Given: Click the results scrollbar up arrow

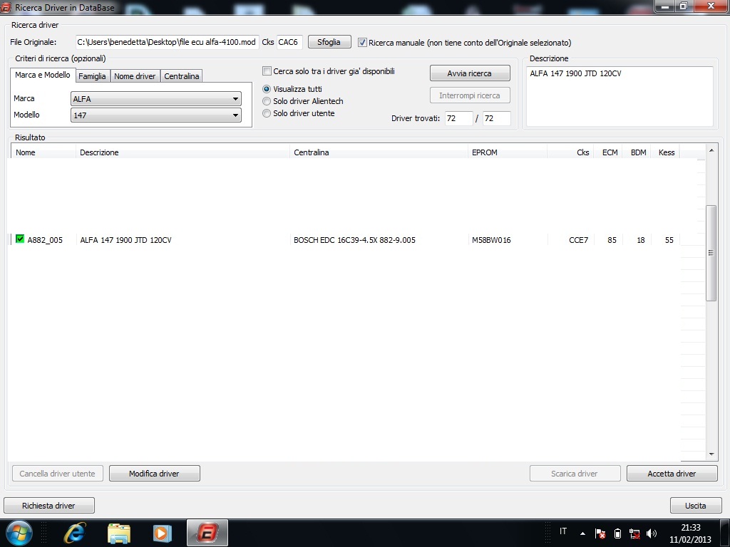Looking at the screenshot, I should [711, 150].
